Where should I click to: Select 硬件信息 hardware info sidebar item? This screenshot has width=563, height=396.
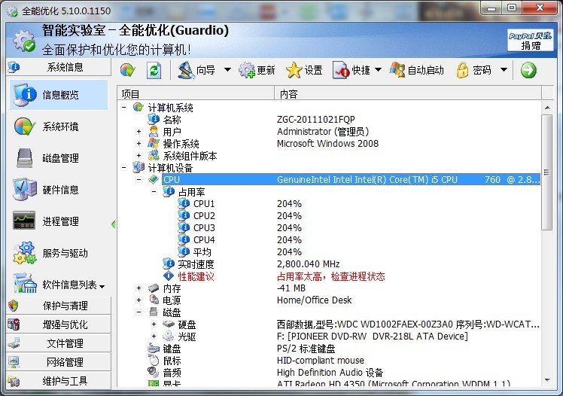pyautogui.click(x=59, y=190)
